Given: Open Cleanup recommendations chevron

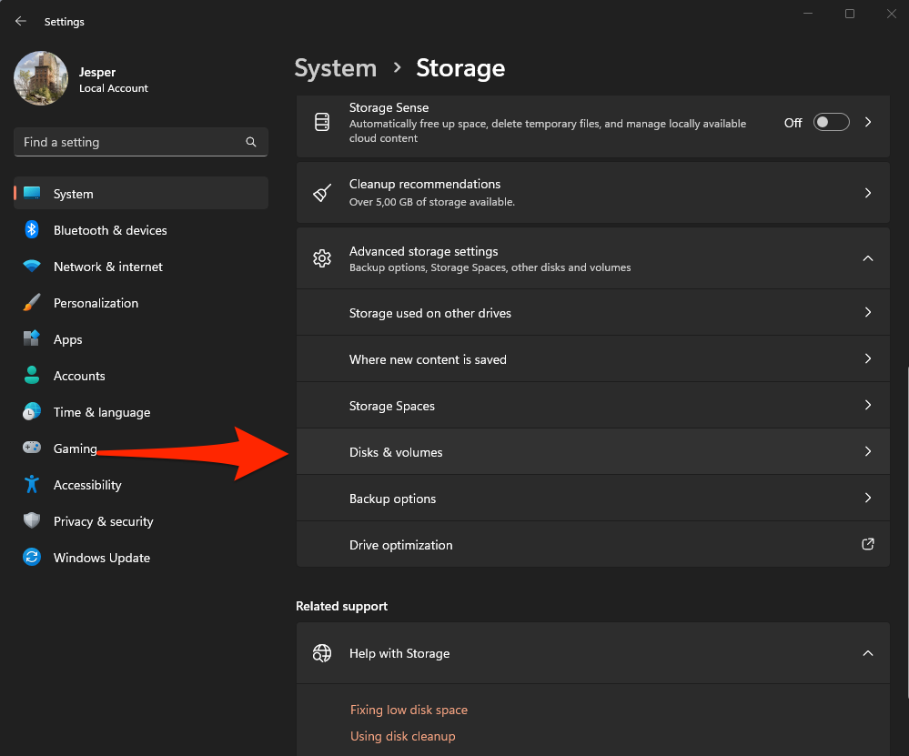Looking at the screenshot, I should tap(868, 193).
